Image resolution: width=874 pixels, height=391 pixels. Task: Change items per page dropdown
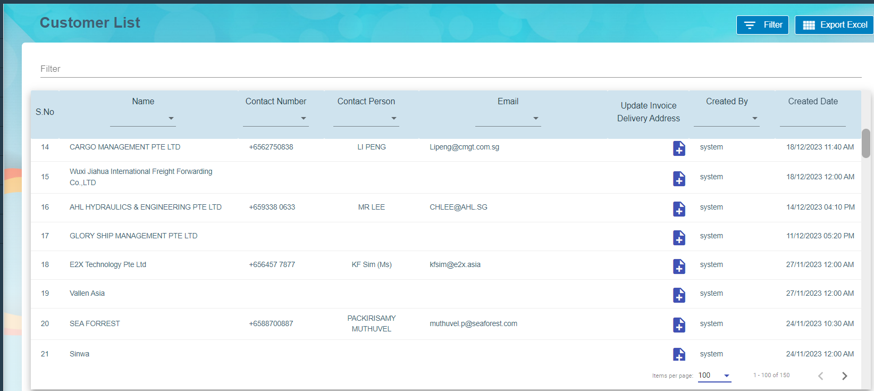[714, 376]
